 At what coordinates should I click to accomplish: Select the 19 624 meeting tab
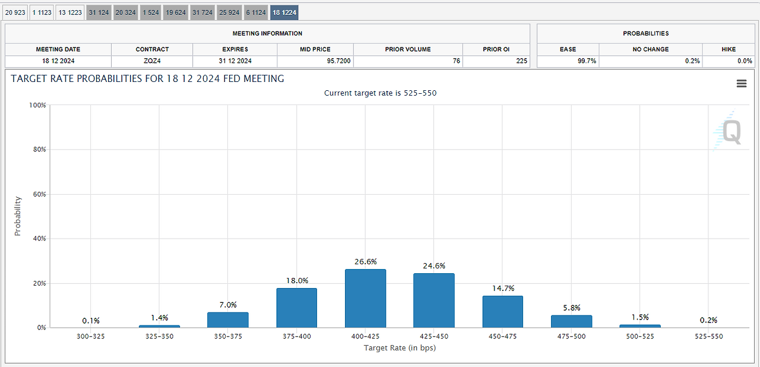[176, 12]
